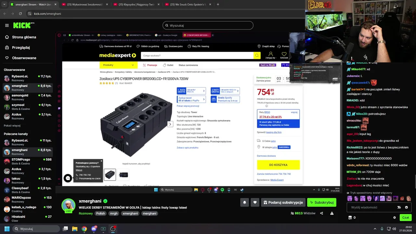Viewport: 416px width, 234px height.
Task: Open the Kick hamburger sidebar menu
Action: click(7, 25)
